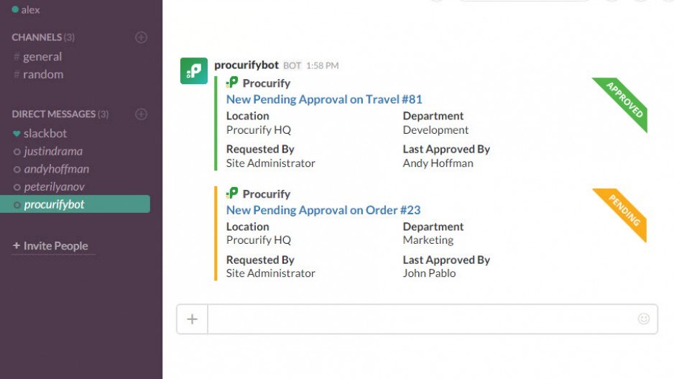Click the 1:58 PM message timestamp
674x379 pixels.
(323, 65)
